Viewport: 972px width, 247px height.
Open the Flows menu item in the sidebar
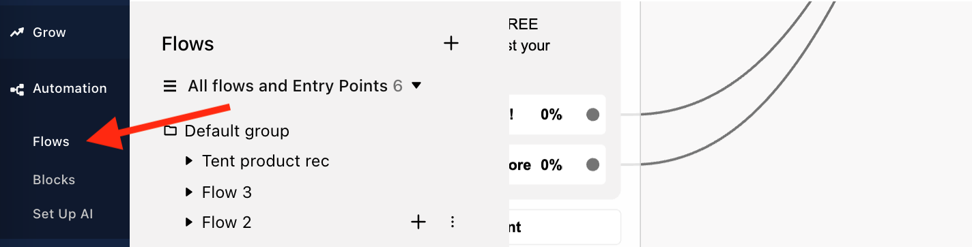pos(51,142)
